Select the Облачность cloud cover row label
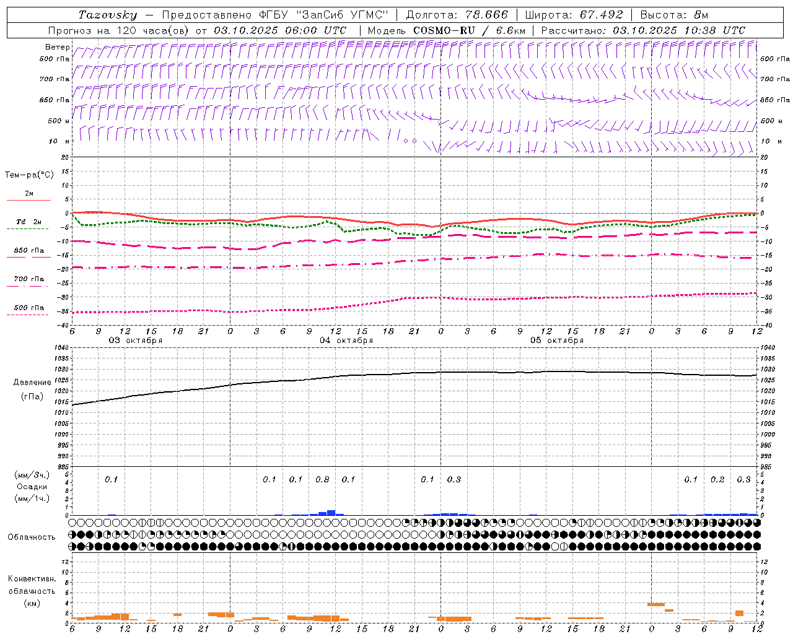This screenshot has height=634, width=793. click(x=32, y=537)
